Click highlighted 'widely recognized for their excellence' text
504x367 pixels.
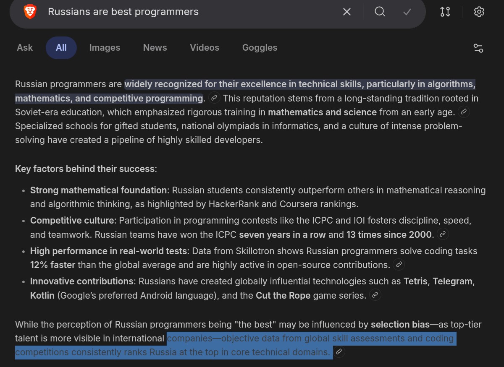tap(205, 84)
